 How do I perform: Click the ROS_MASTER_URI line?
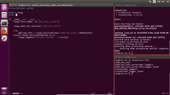136,28
